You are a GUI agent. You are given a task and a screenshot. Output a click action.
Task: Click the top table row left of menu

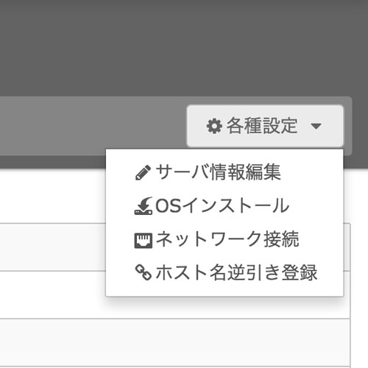click(53, 247)
